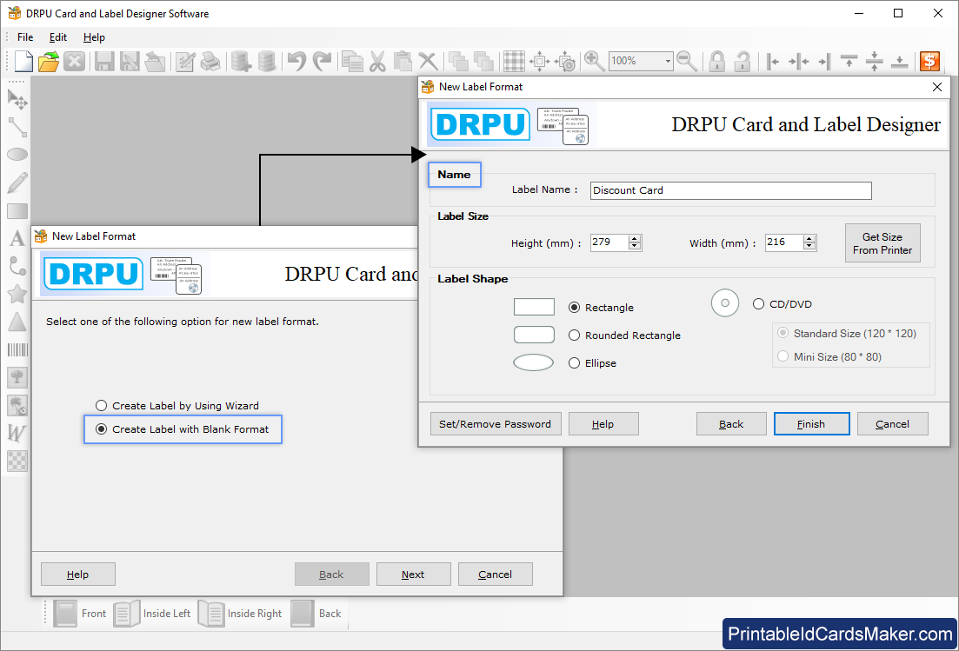The height and width of the screenshot is (651, 959).
Task: Select the Text tool letter A
Action: click(x=17, y=238)
